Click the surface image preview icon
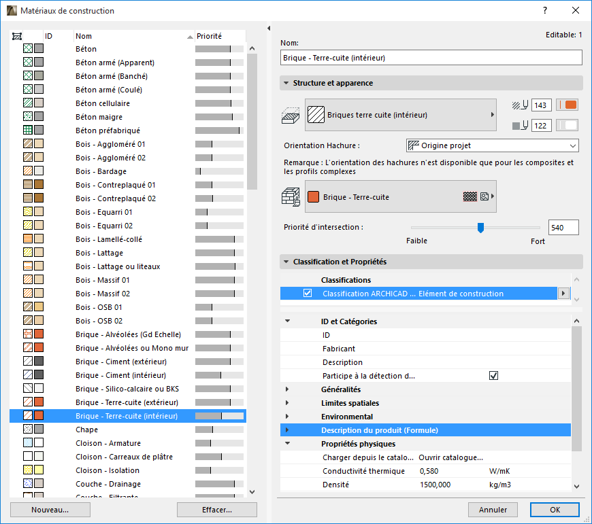 [x=484, y=196]
